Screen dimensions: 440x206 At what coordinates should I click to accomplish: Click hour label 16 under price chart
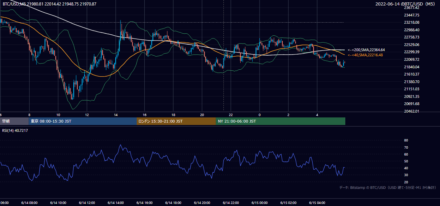(x=145, y=115)
